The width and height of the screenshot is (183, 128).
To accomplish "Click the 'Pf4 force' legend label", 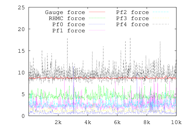I will (132, 25).
